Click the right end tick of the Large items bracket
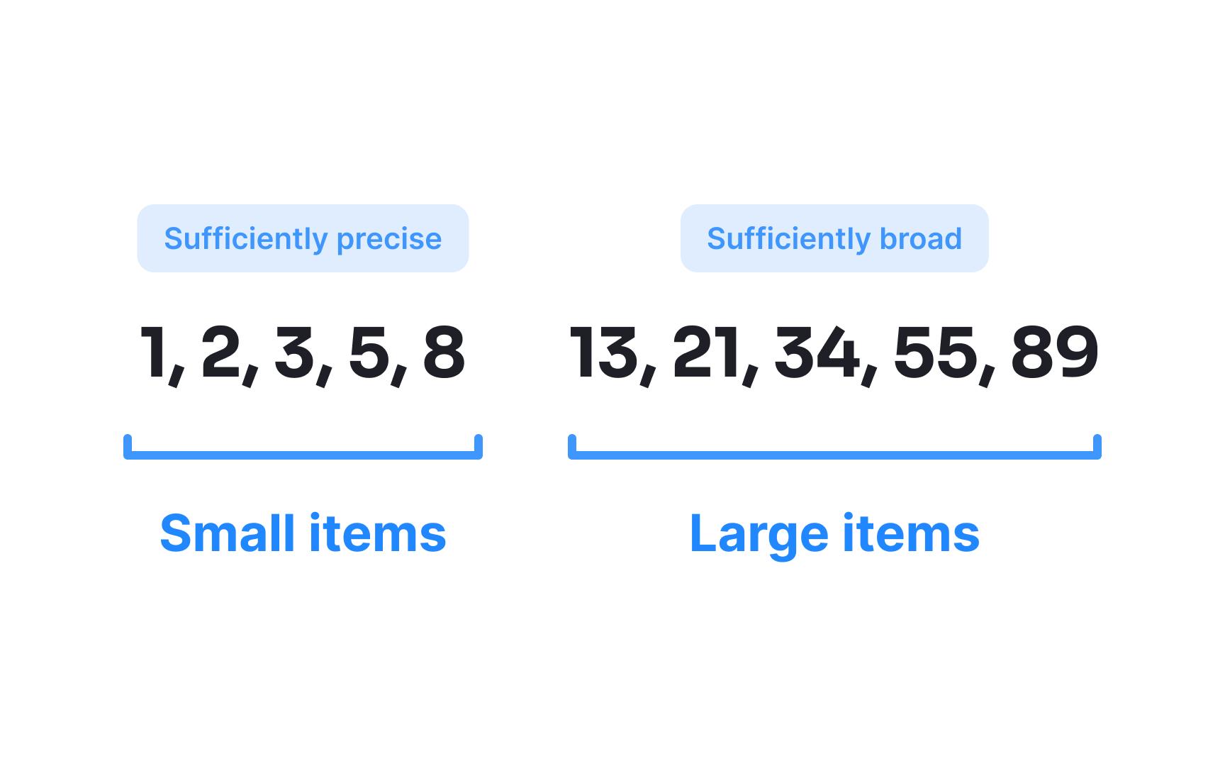Image resolution: width=1225 pixels, height=766 pixels. 1097,445
